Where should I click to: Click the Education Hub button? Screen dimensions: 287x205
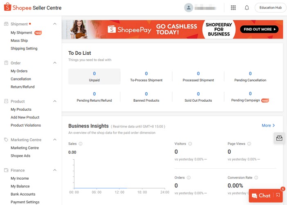coord(270,8)
